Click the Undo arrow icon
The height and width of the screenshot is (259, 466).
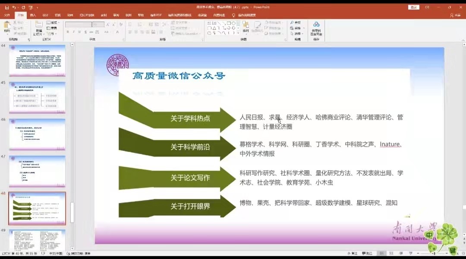click(14, 7)
